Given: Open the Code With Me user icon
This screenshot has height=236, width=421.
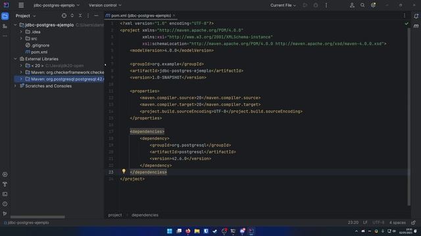Looking at the screenshot, I should click(x=352, y=5).
